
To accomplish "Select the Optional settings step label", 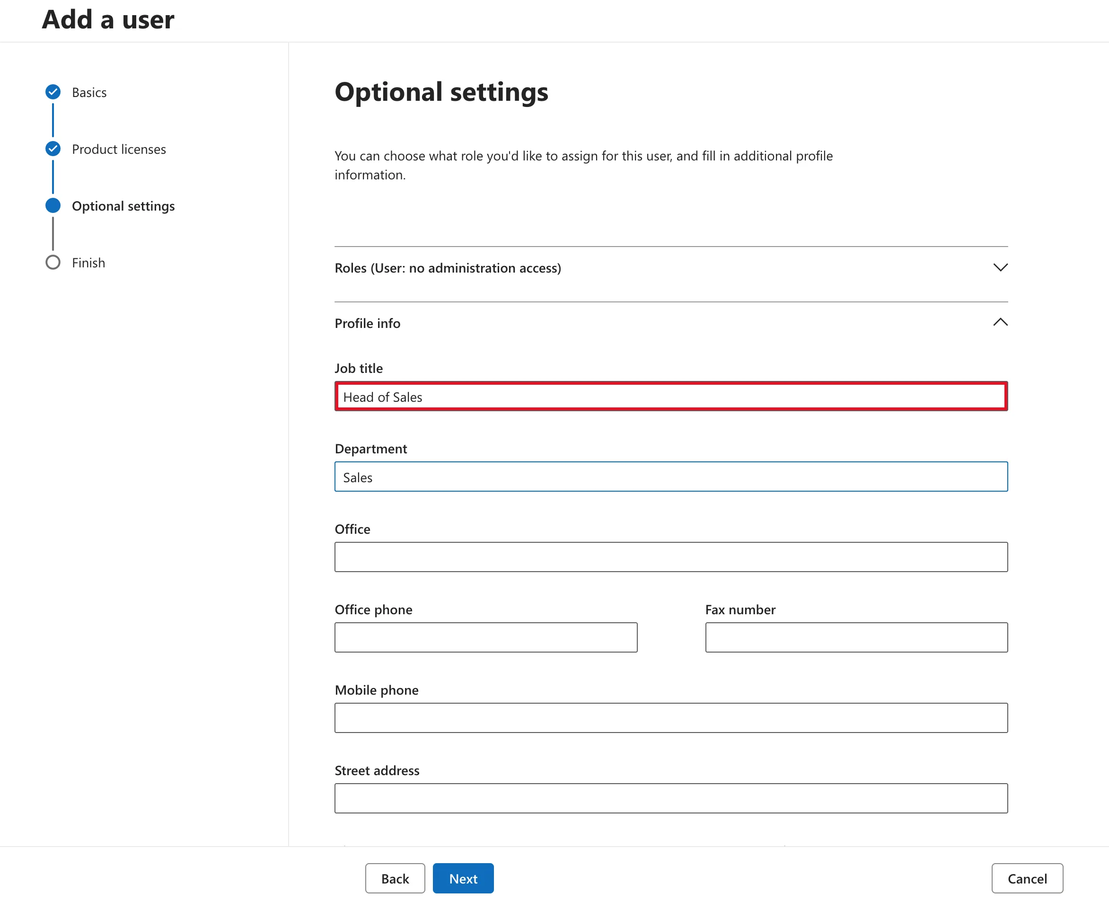I will point(123,206).
